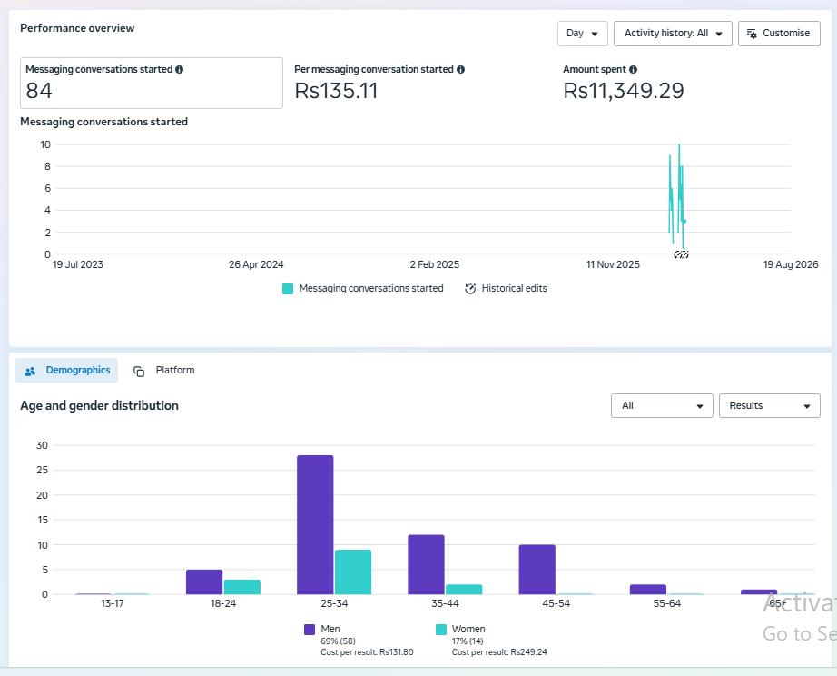Viewport: 837px width, 676px height.
Task: Select the Amount spent metric value
Action: 624,91
